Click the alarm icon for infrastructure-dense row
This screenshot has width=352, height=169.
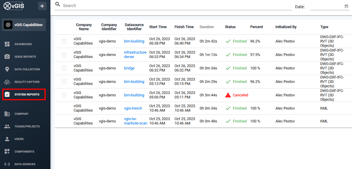click(64, 55)
